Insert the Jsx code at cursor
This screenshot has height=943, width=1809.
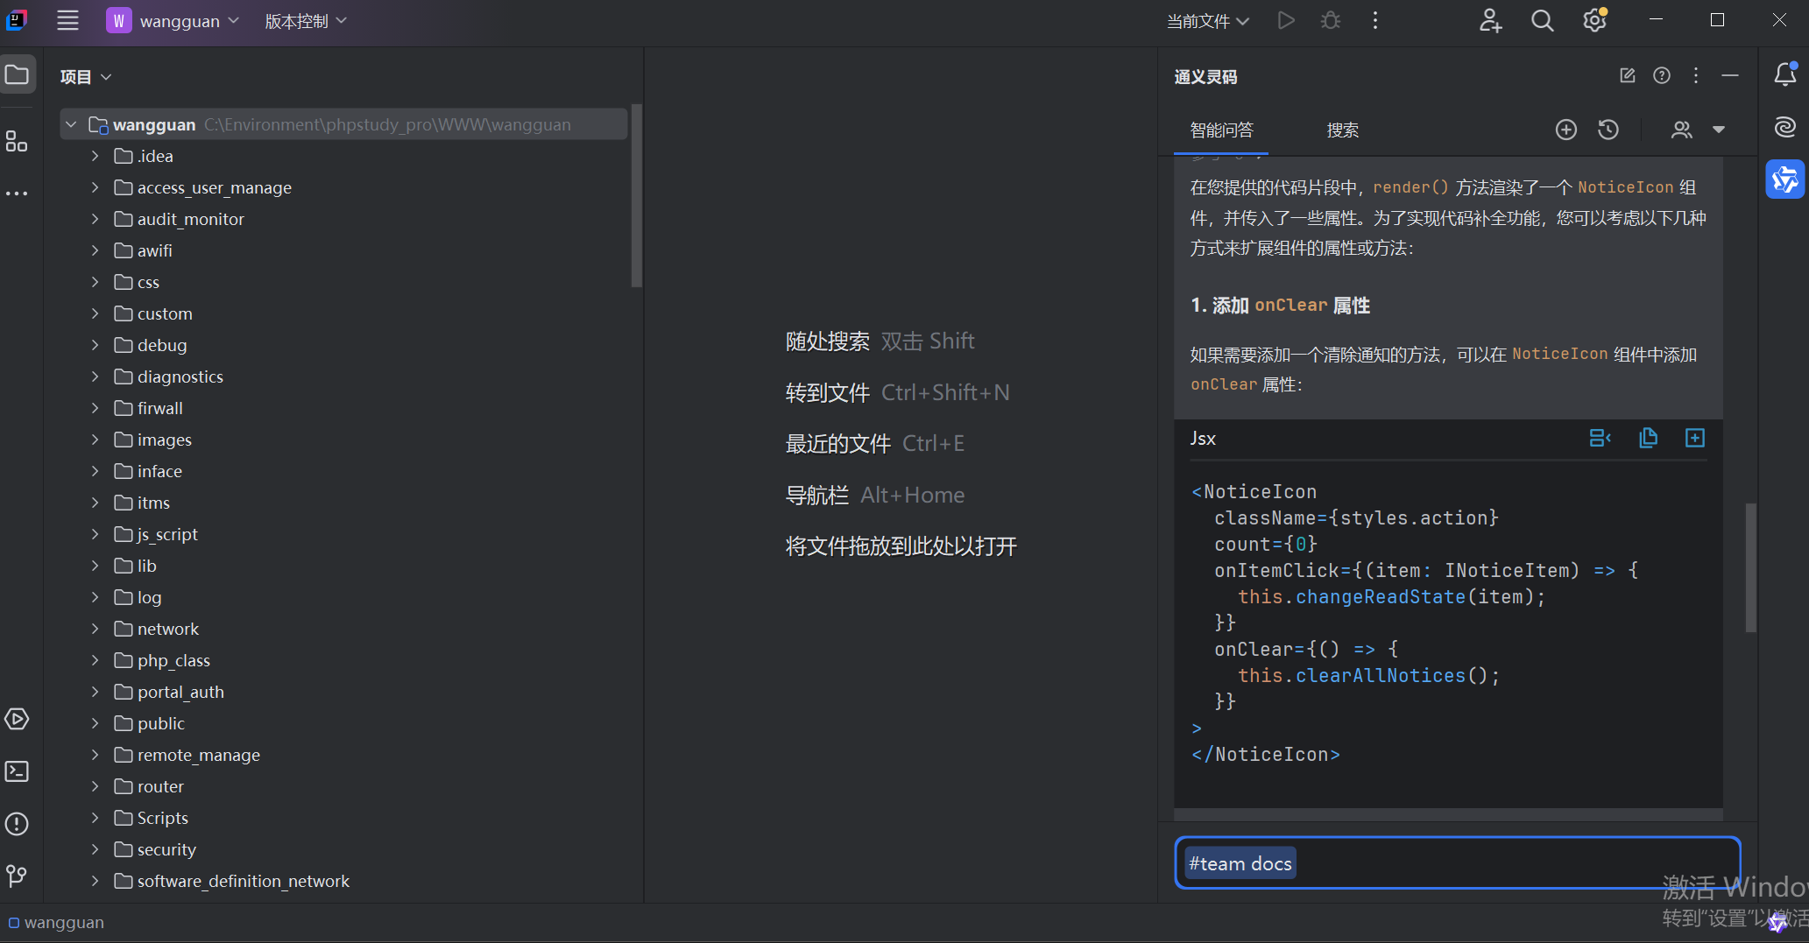click(1601, 438)
